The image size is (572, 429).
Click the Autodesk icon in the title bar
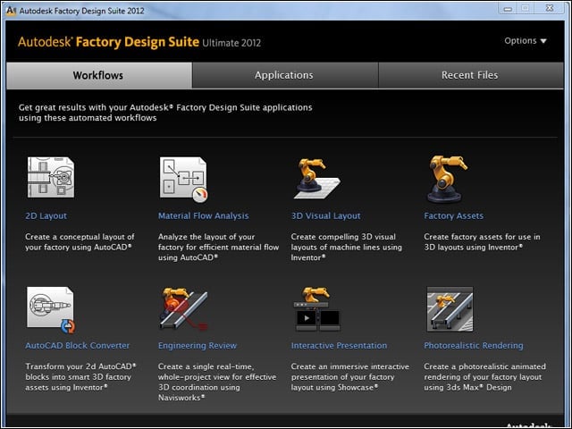click(x=11, y=11)
